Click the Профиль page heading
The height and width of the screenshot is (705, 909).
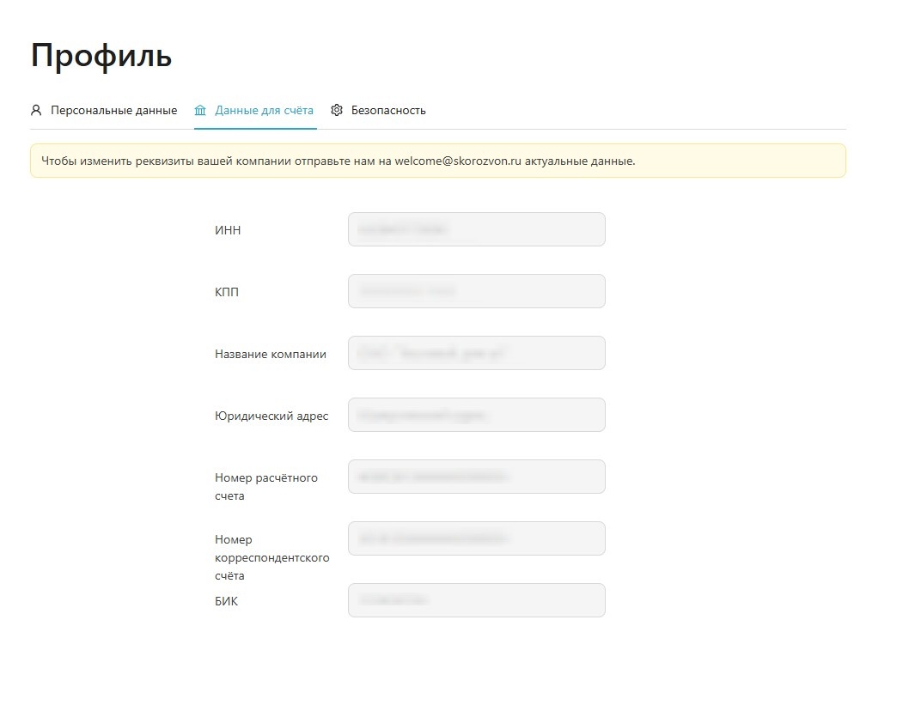coord(101,55)
